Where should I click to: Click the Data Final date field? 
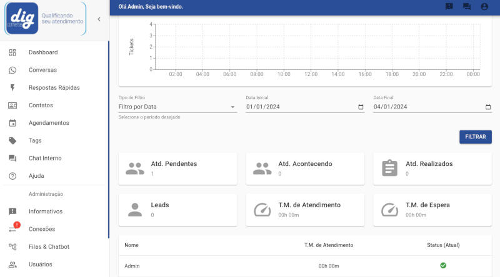(x=432, y=107)
